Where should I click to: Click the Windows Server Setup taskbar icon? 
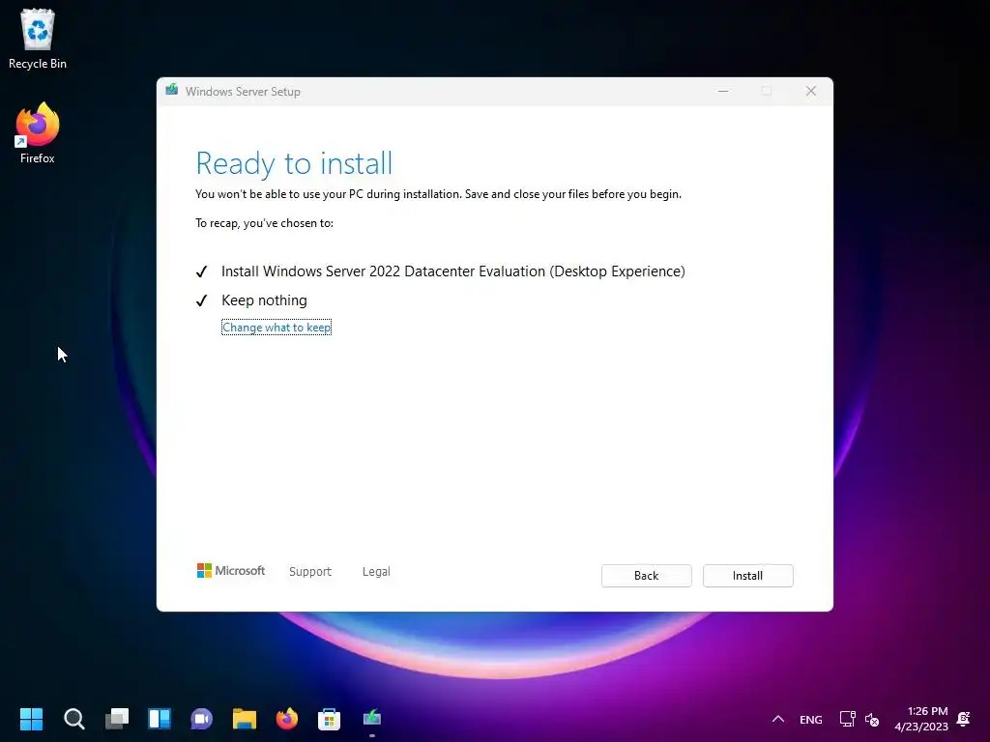(372, 719)
